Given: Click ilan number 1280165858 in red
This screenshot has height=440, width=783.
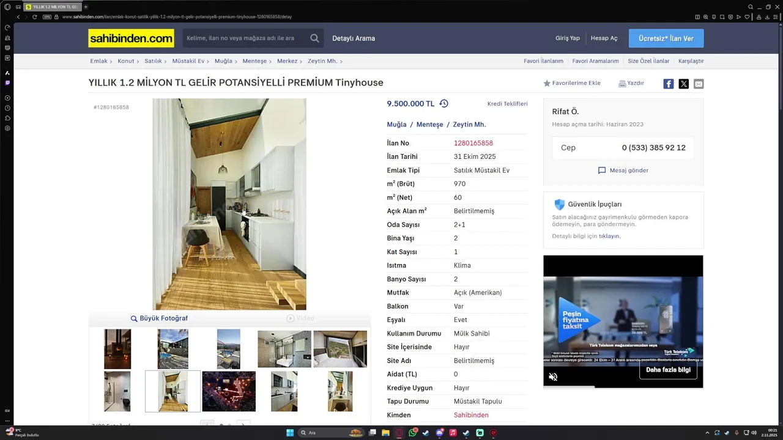Looking at the screenshot, I should click(x=473, y=143).
